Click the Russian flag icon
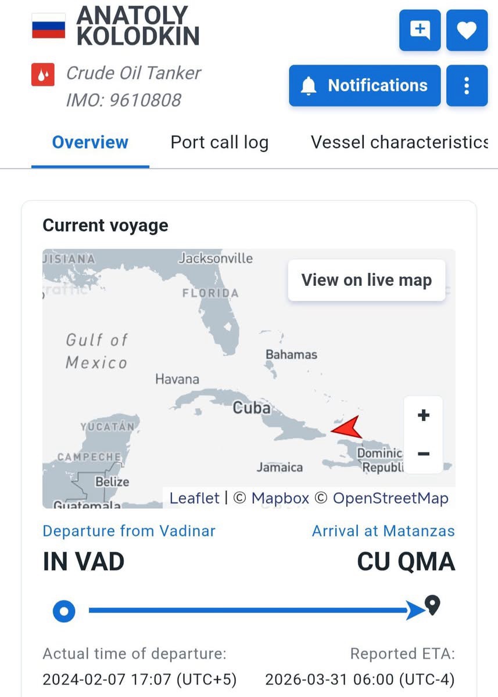 click(48, 26)
